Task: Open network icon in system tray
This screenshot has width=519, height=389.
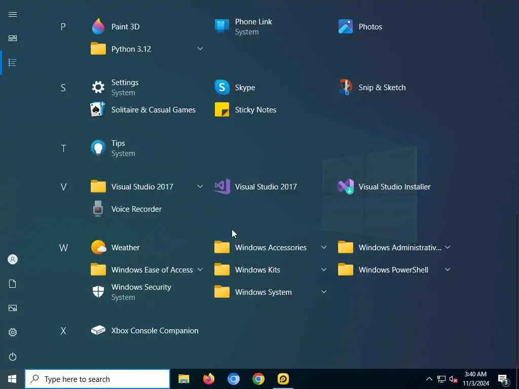Action: pos(441,379)
